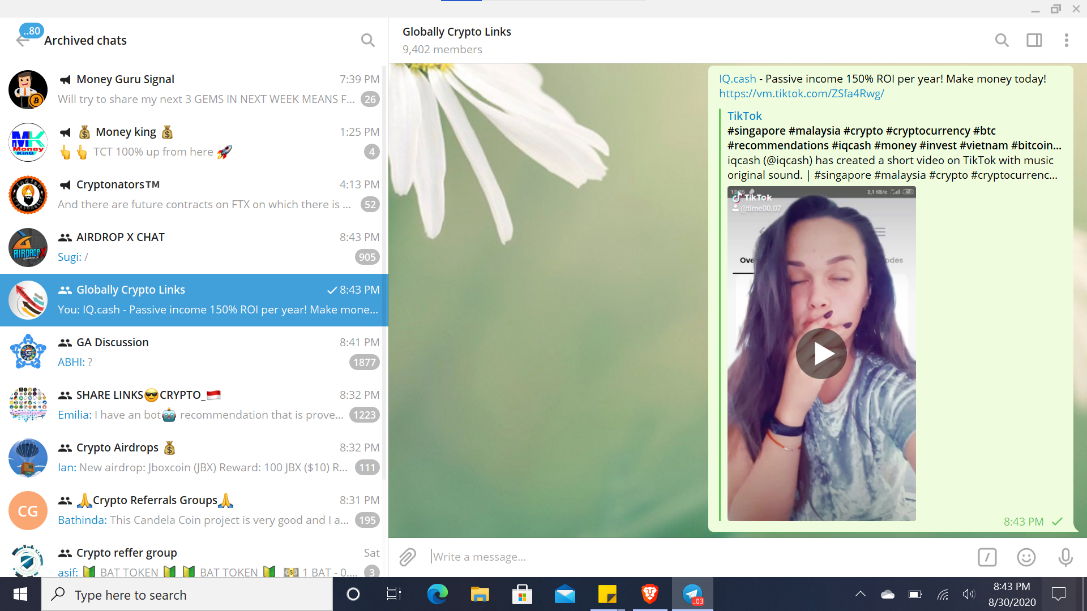The height and width of the screenshot is (611, 1087).
Task: Open the Money king channel
Action: click(194, 142)
